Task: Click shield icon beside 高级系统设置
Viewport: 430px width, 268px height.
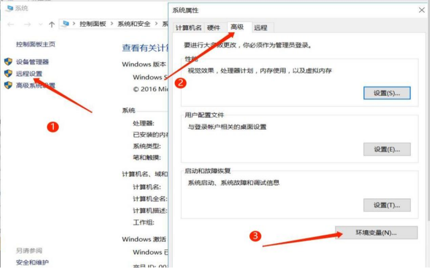Action: point(8,85)
